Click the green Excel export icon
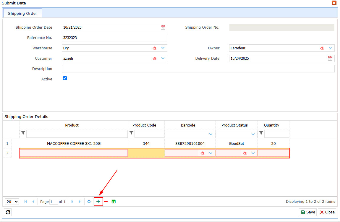This screenshot has height=222, width=340. coord(114,202)
